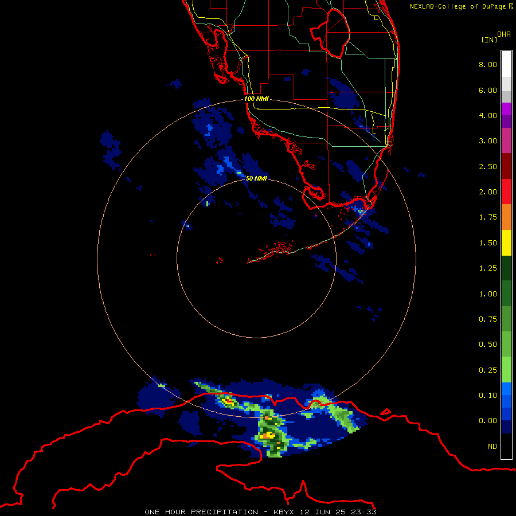Click the 0.10 legend value

click(x=488, y=396)
